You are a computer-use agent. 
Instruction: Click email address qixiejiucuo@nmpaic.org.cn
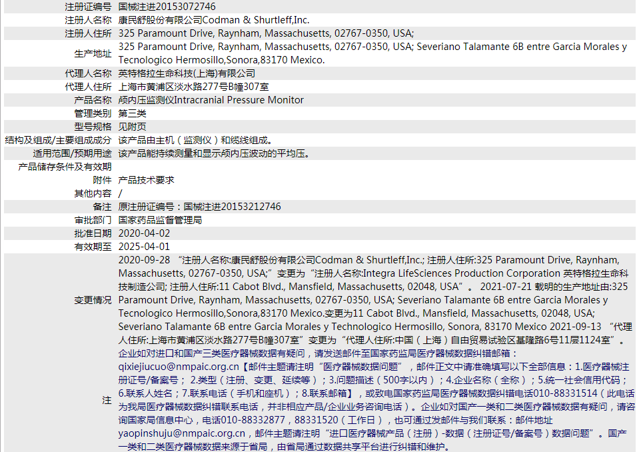[179, 367]
